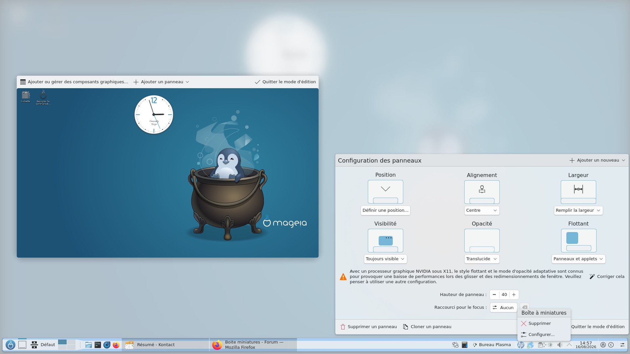Click the Opacité preview thumbnail
Viewport: 630px width, 354px height.
482,240
